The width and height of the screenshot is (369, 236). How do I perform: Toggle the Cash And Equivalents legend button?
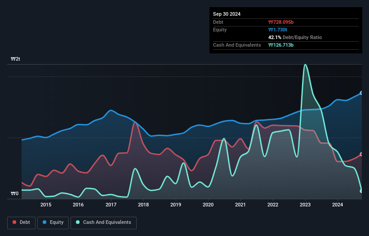[103, 223]
